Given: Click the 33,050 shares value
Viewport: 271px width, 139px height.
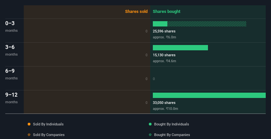Looking at the screenshot, I should point(164,103).
